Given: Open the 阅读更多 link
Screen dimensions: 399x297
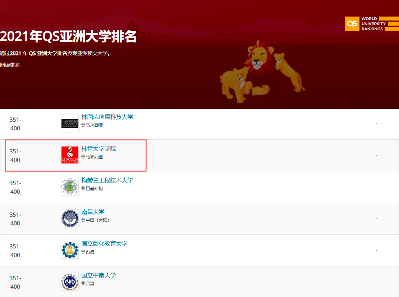Looking at the screenshot, I should pos(10,65).
